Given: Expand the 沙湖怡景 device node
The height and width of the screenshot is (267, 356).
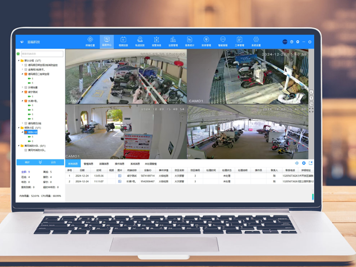Looking at the screenshot, I should coord(23,87).
